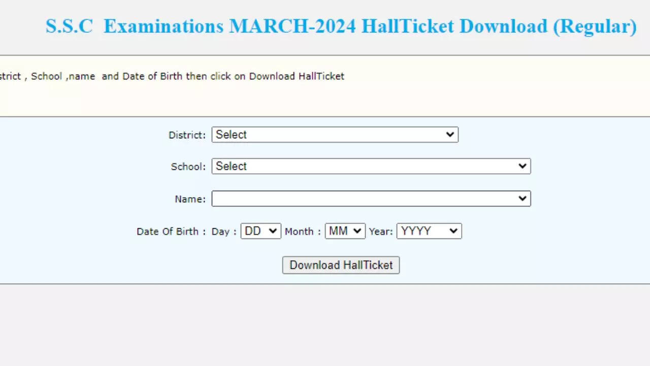Open the MM month dropdown
The image size is (650, 366).
(x=345, y=231)
